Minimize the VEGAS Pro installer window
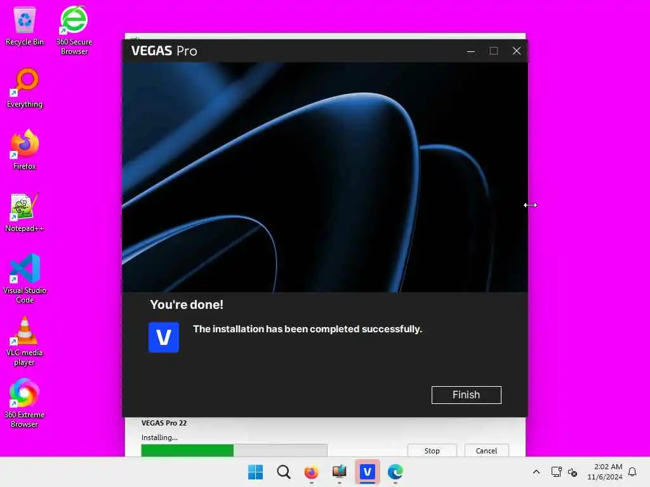This screenshot has width=650, height=487. [471, 51]
